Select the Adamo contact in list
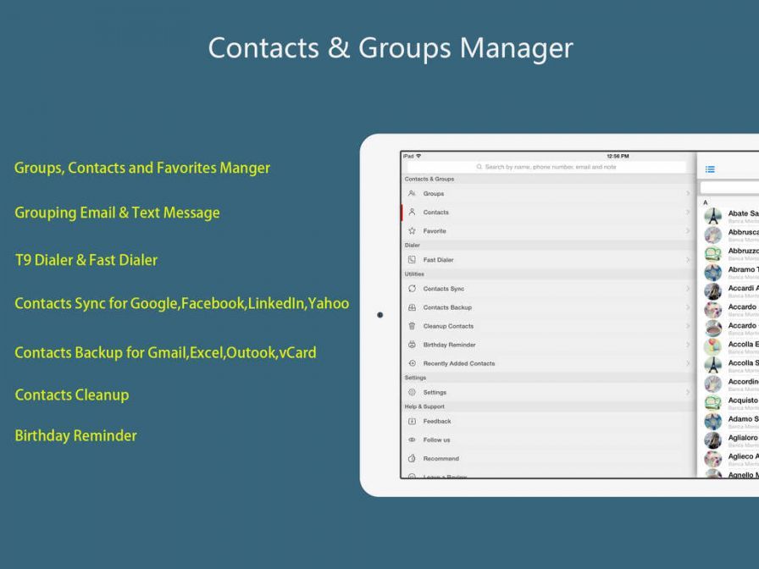Screen dimensions: 759x569 tap(741, 419)
